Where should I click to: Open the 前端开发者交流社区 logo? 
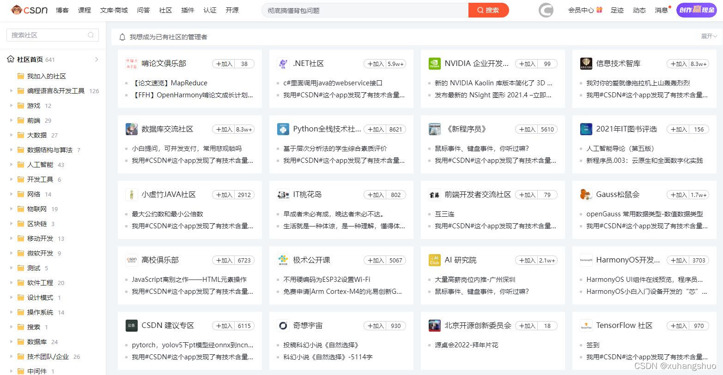(435, 195)
